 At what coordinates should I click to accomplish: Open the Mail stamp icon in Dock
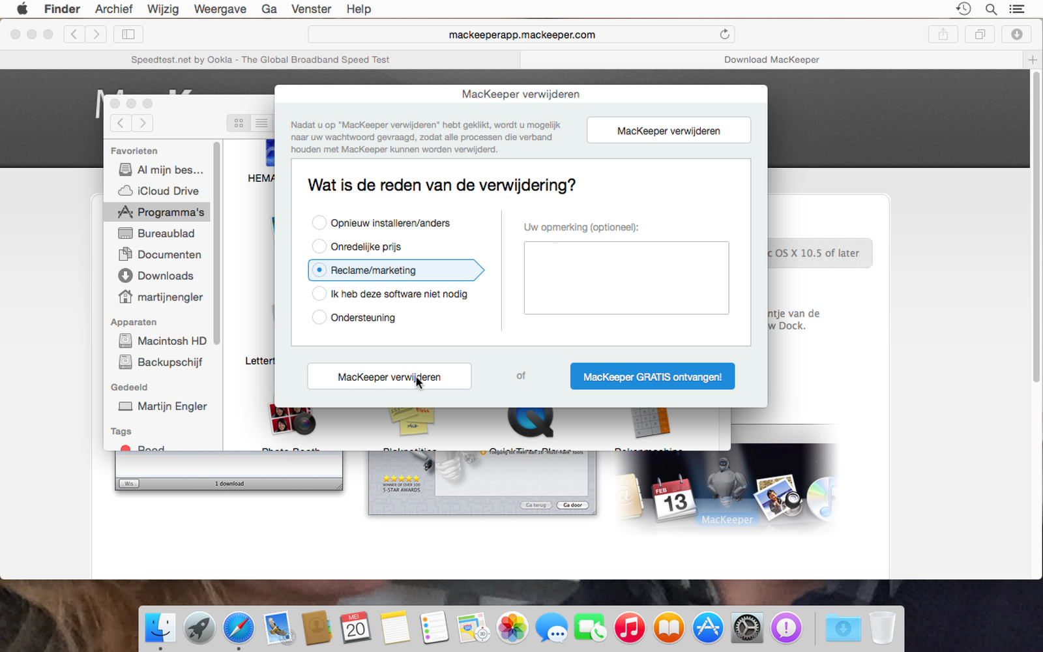coord(278,628)
